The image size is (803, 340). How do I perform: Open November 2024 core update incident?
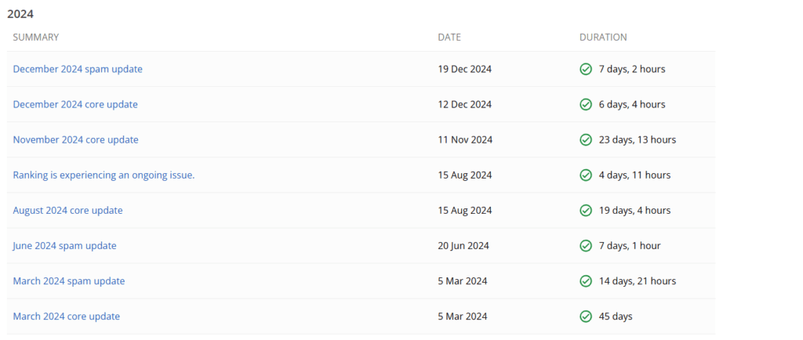click(x=76, y=139)
